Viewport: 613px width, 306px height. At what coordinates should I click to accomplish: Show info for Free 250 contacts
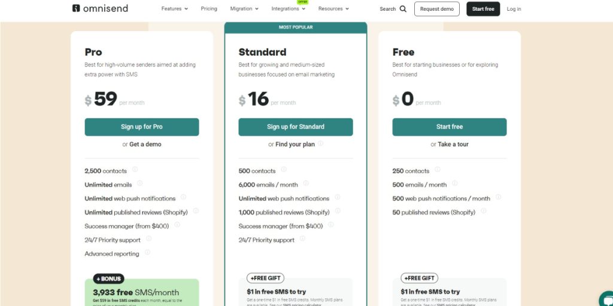[438, 169]
